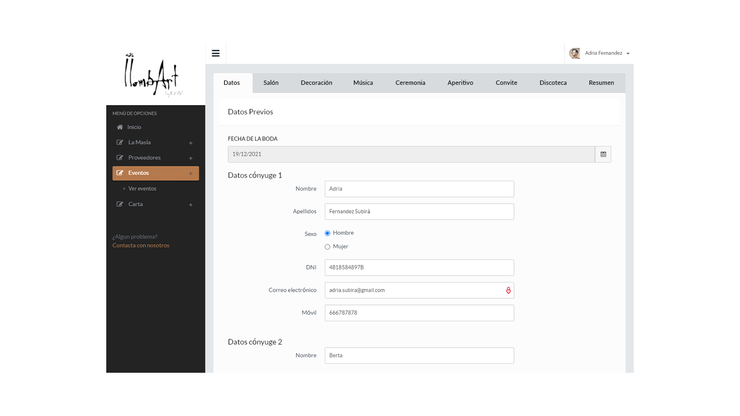
Task: Expand the Proveedores menu section
Action: coord(191,158)
